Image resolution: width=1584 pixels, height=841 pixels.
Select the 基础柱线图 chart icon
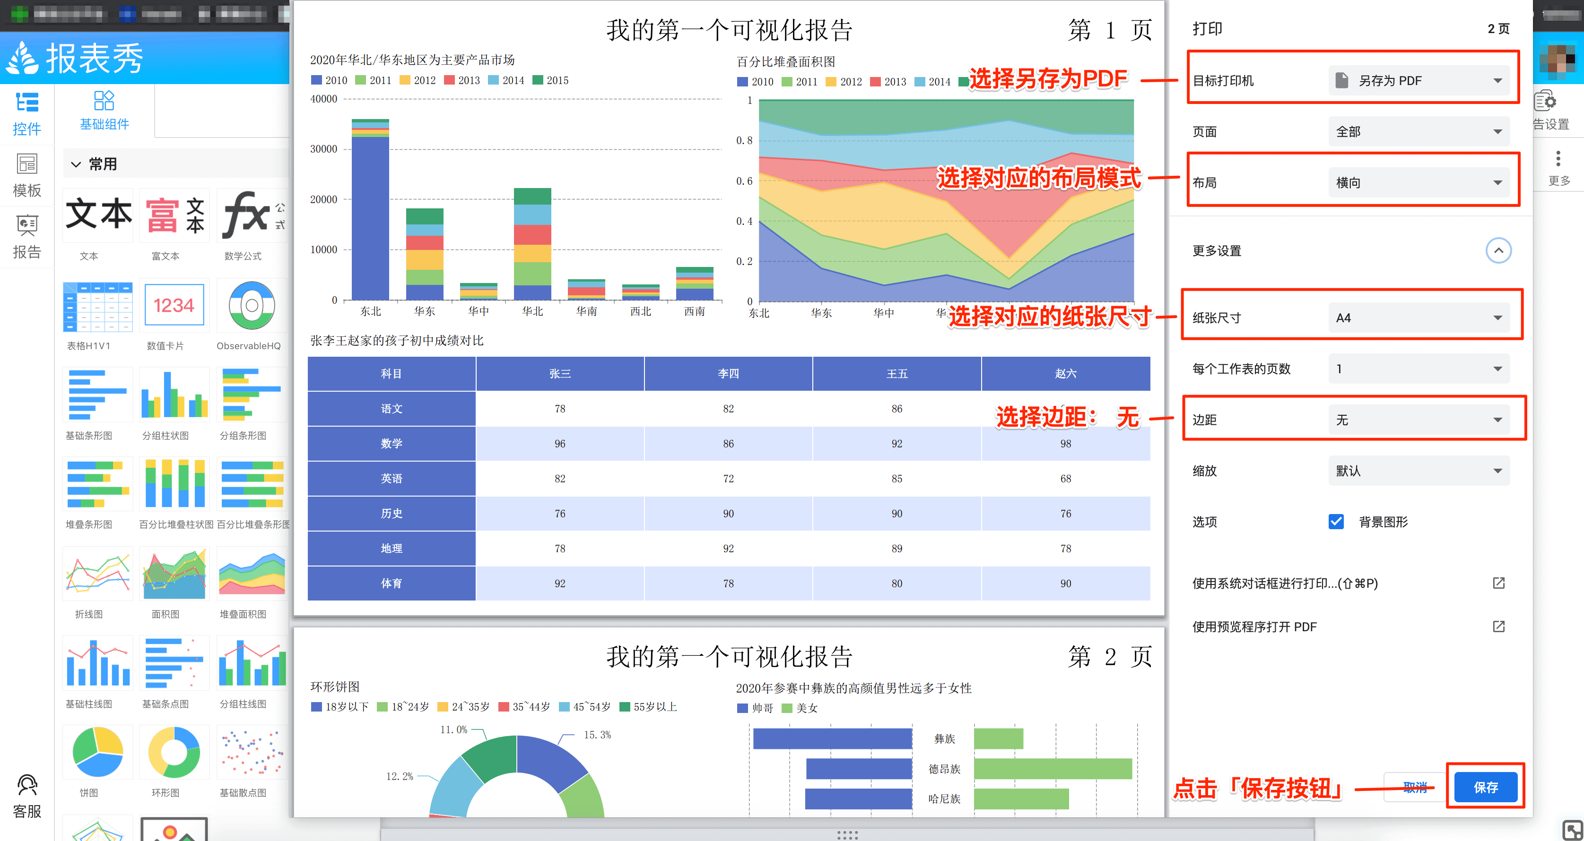(98, 663)
